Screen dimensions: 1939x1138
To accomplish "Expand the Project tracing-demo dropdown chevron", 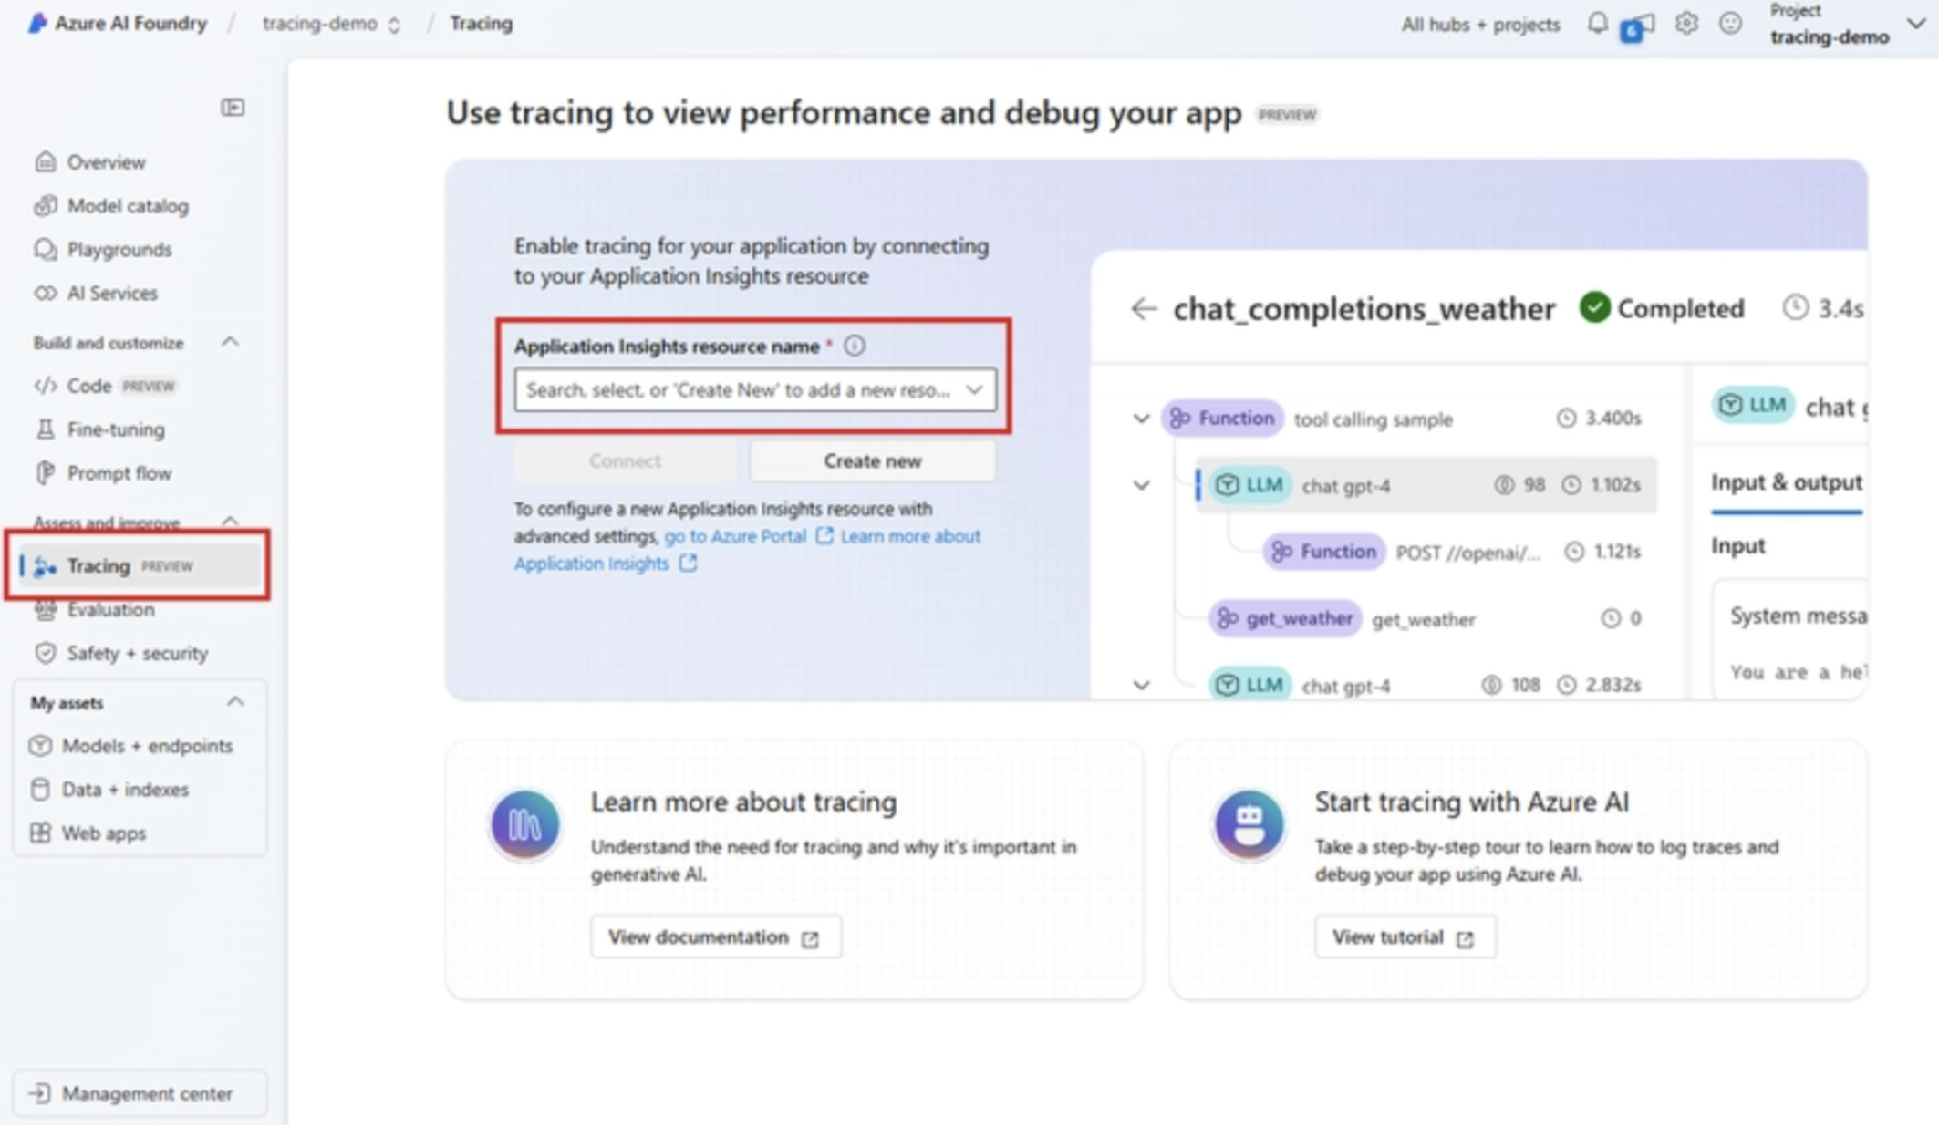I will tap(1916, 24).
